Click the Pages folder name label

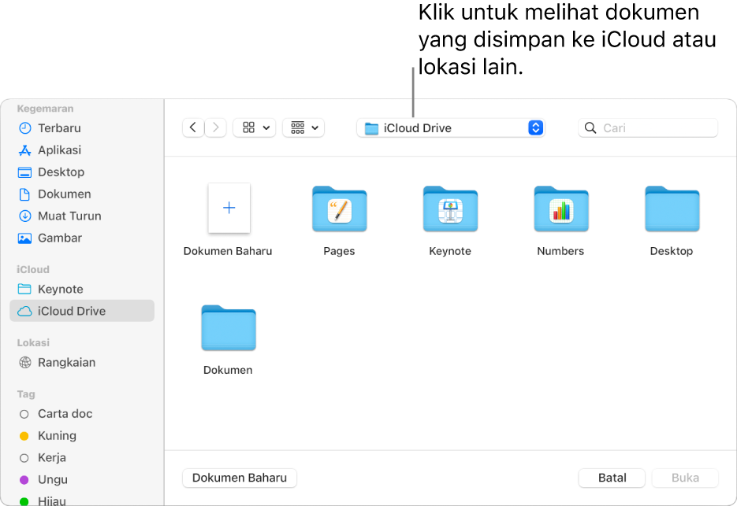[x=339, y=251]
